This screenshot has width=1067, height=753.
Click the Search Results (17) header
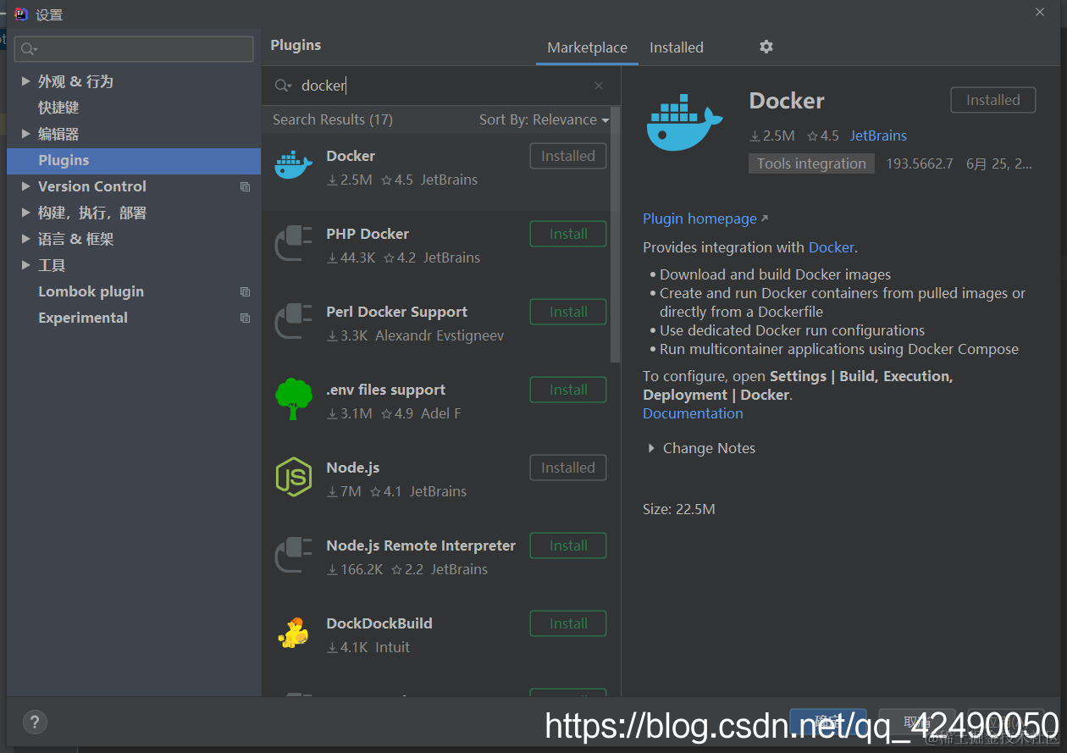point(333,119)
